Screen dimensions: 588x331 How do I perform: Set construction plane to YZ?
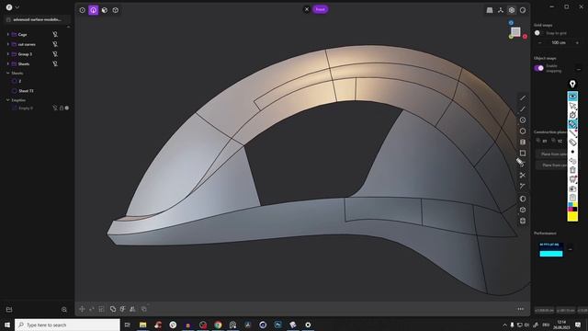coord(557,141)
